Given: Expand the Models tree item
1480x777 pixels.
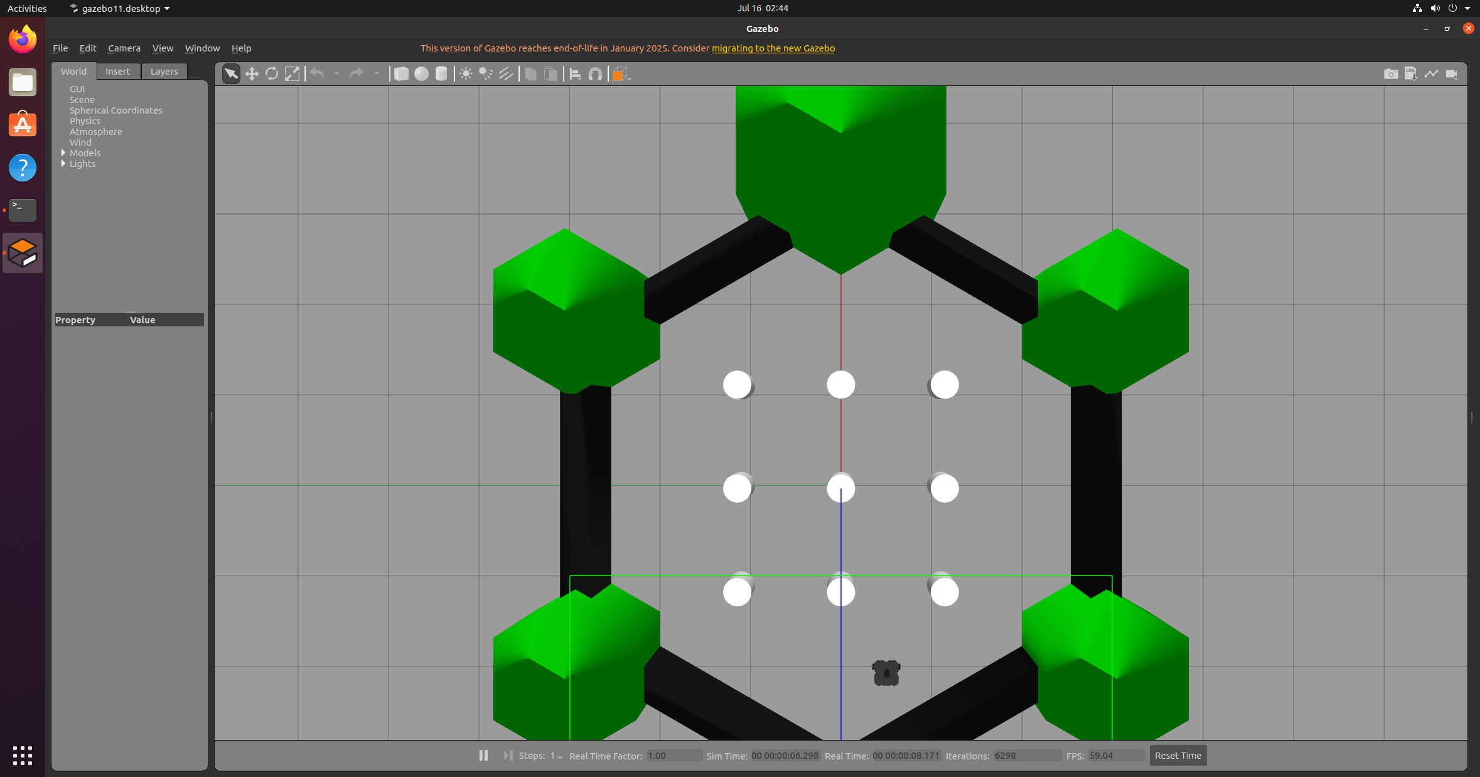Looking at the screenshot, I should 63,153.
